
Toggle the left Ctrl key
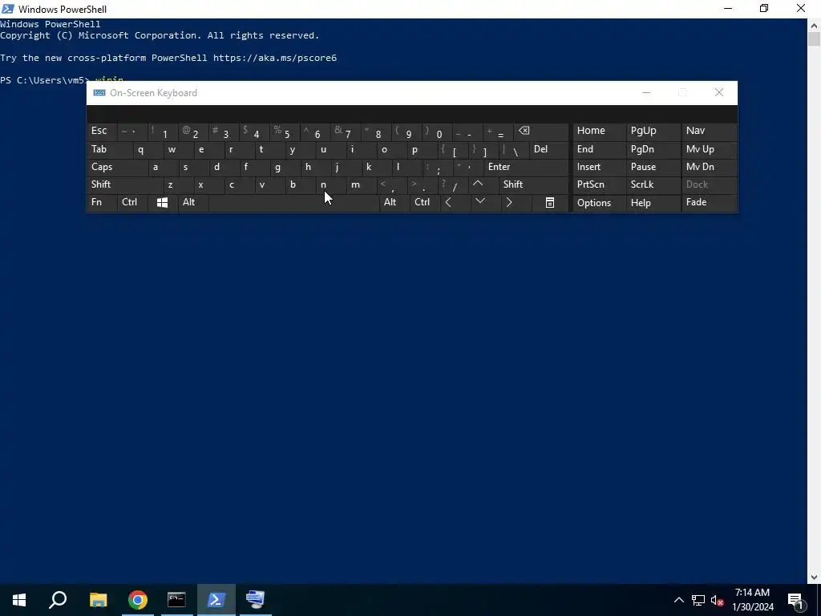(x=132, y=203)
